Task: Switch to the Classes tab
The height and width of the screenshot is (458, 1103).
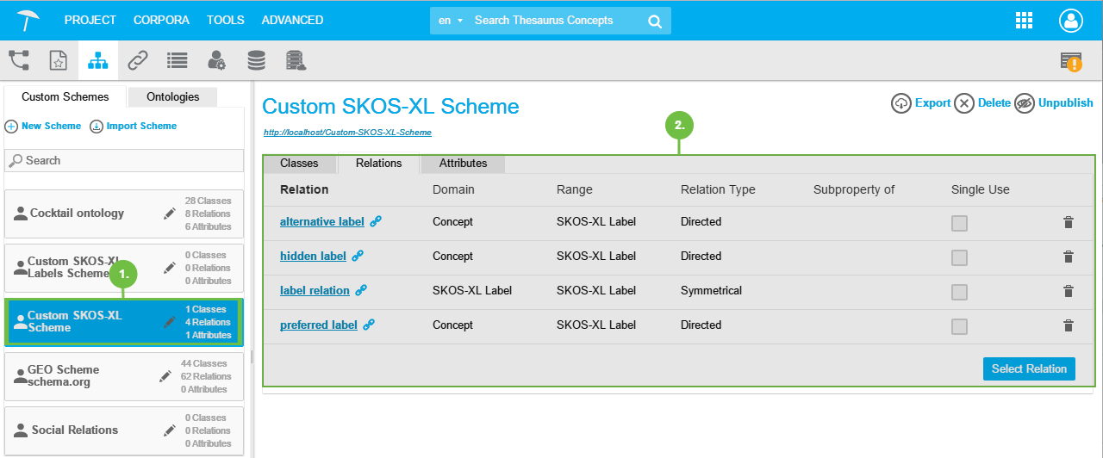Action: tap(299, 164)
